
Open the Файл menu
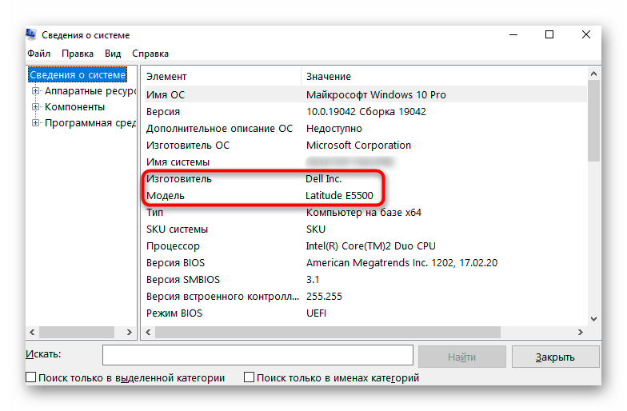pyautogui.click(x=38, y=54)
